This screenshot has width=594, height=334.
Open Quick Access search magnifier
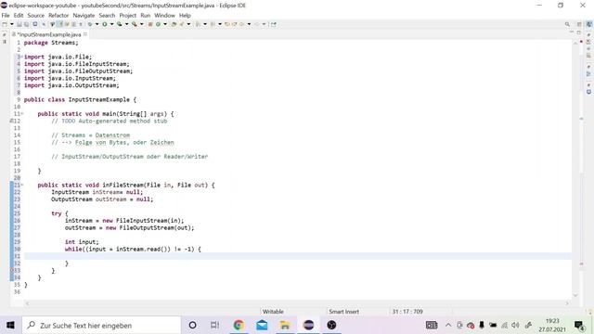click(x=567, y=24)
